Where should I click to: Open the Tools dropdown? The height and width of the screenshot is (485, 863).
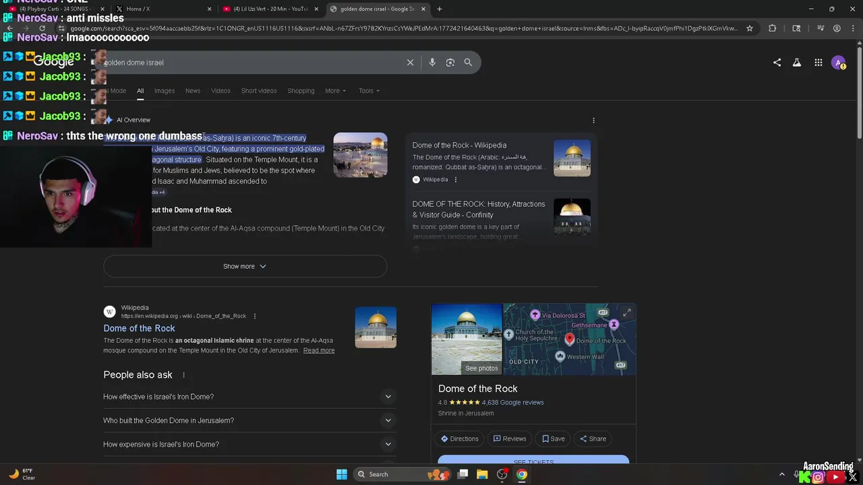(369, 91)
